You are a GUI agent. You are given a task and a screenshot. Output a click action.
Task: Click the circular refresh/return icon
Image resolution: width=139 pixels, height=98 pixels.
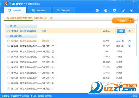[x=123, y=10]
